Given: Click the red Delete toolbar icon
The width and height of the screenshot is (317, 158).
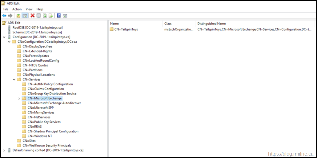Looking at the screenshot, I should pyautogui.click(x=32, y=16).
